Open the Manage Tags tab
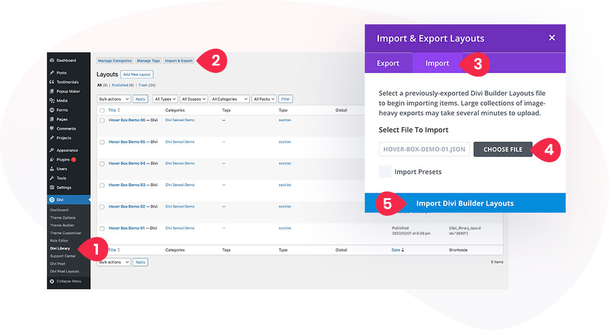 148,61
